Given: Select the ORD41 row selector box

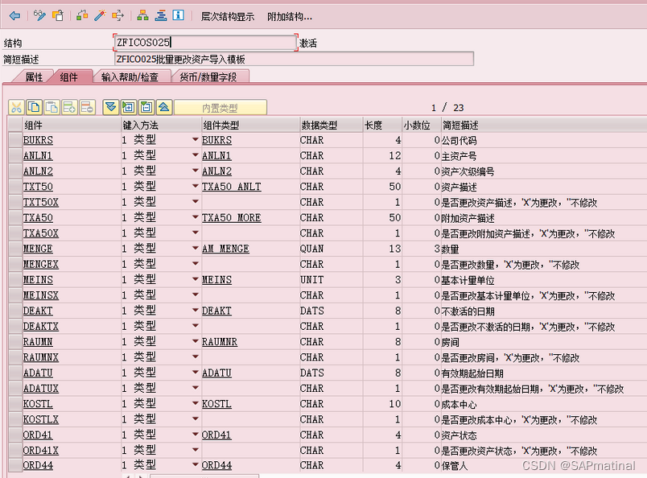Looking at the screenshot, I should tap(15, 435).
